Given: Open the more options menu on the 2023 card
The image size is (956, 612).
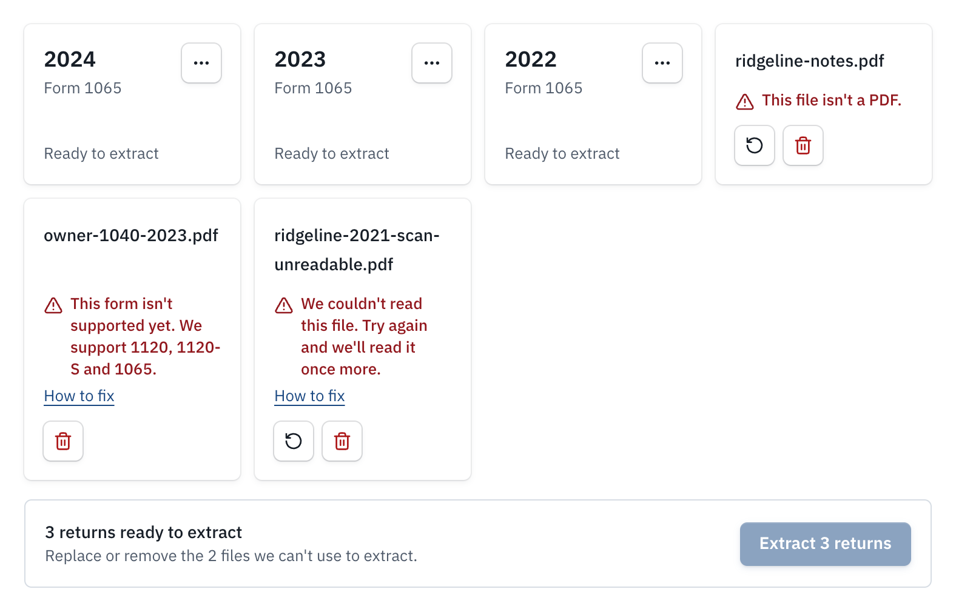Looking at the screenshot, I should pos(432,63).
